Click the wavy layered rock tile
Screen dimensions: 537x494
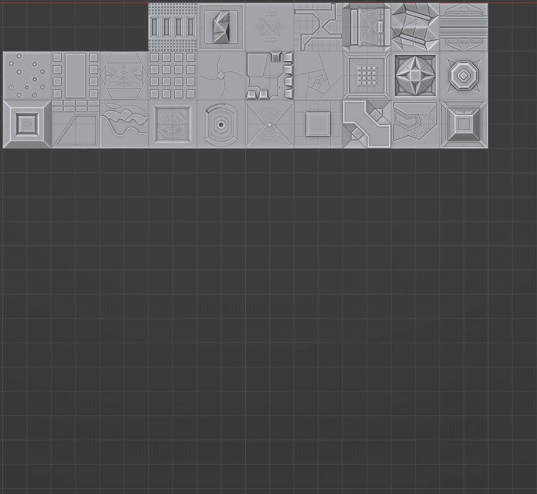point(124,124)
